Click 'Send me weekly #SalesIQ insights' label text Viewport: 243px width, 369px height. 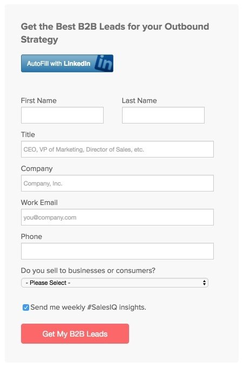tap(89, 307)
